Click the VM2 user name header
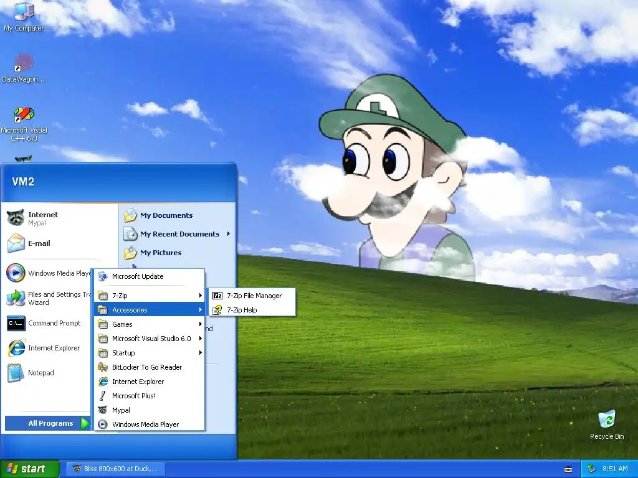Image resolution: width=638 pixels, height=478 pixels. coord(23,181)
